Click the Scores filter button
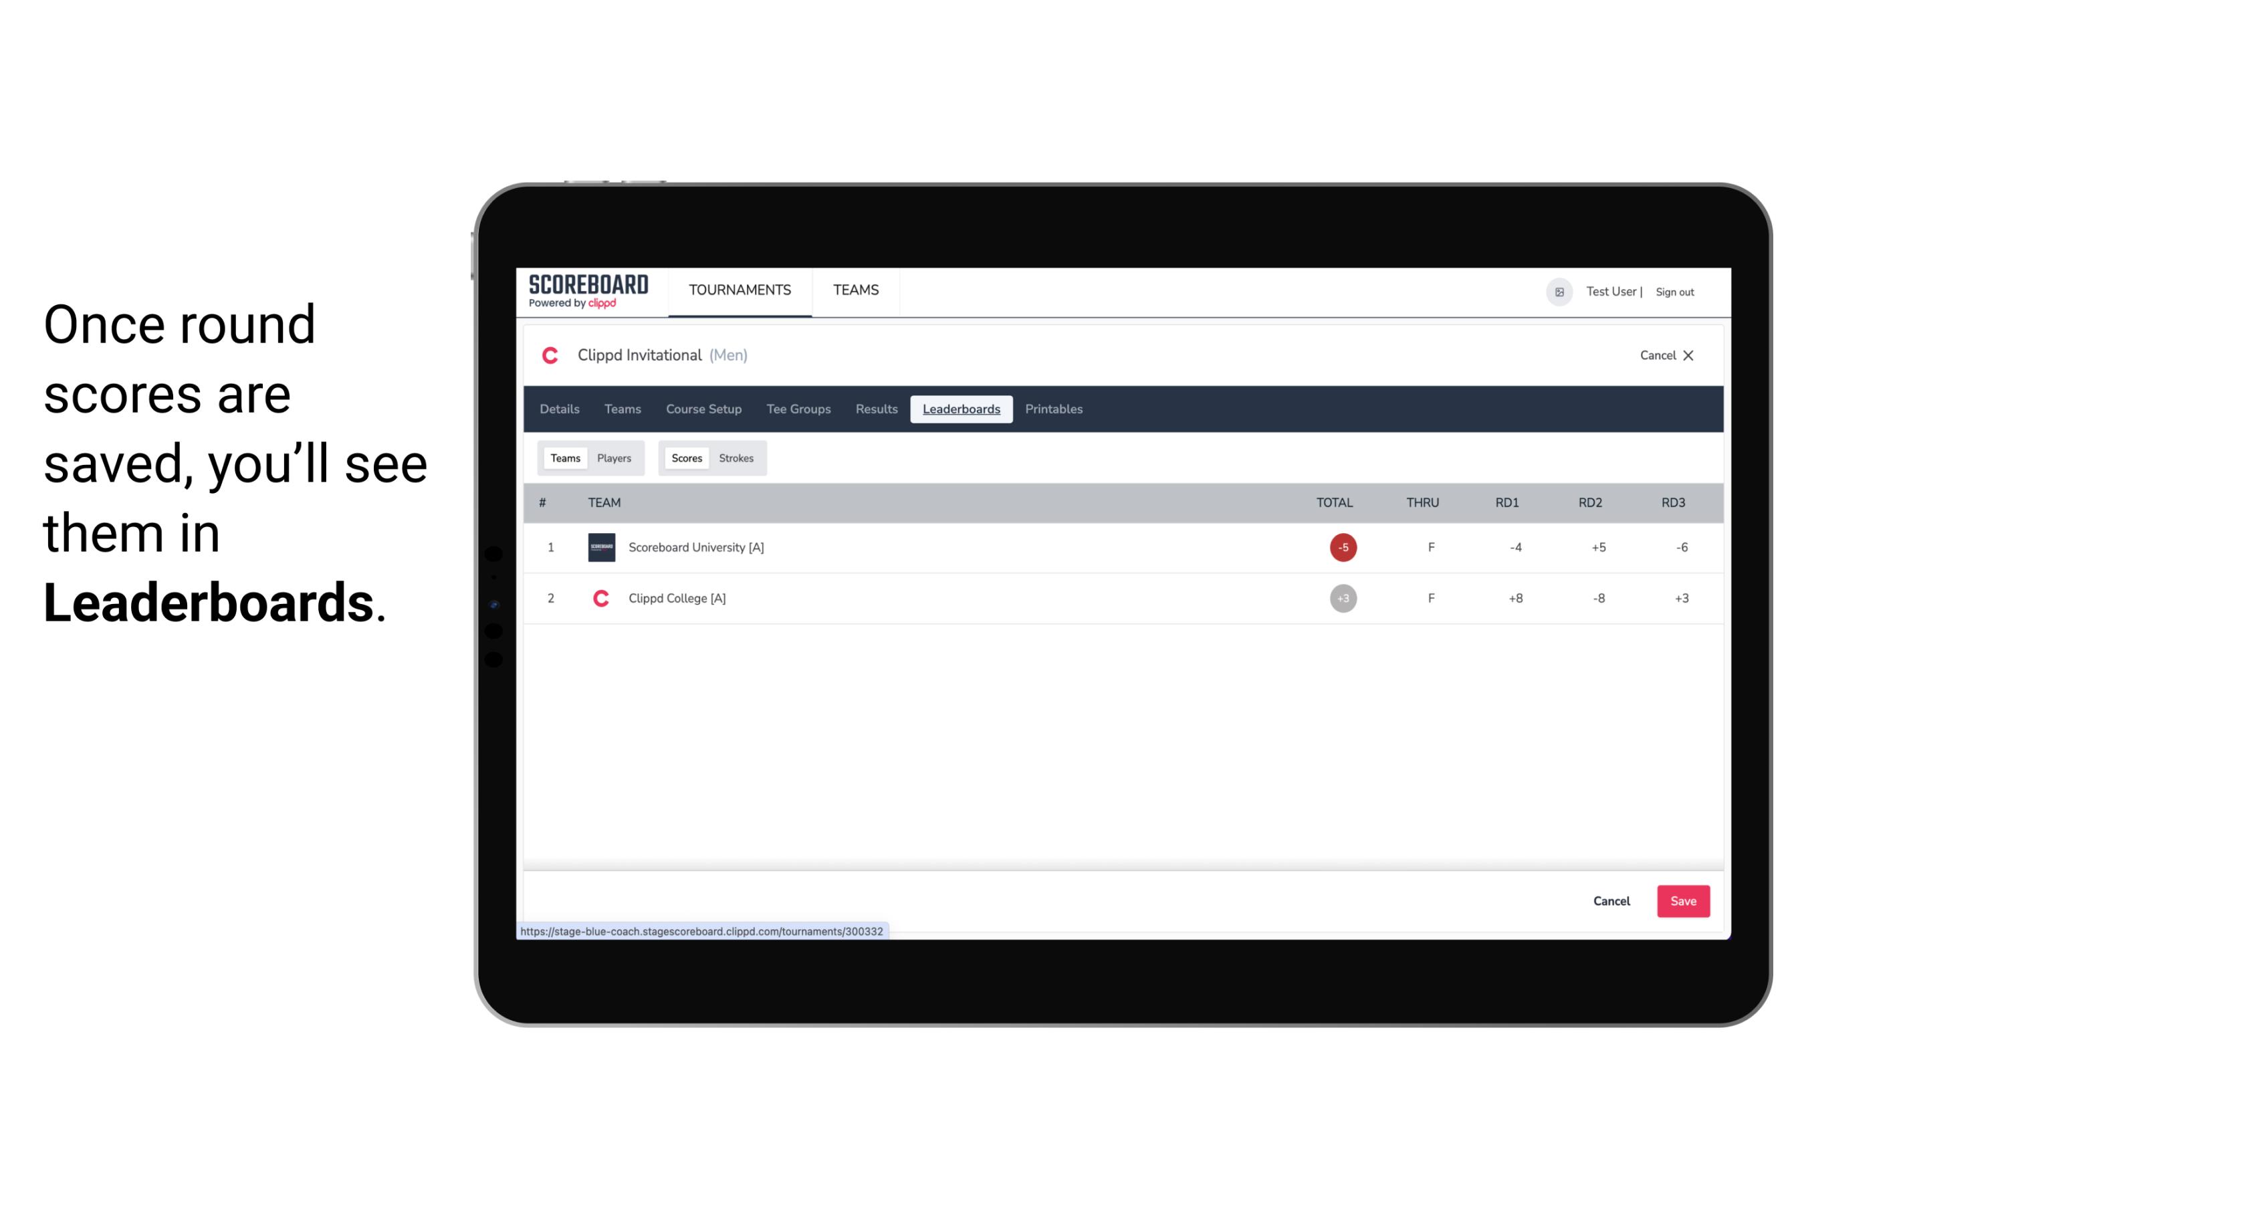The width and height of the screenshot is (2244, 1208). (x=685, y=458)
